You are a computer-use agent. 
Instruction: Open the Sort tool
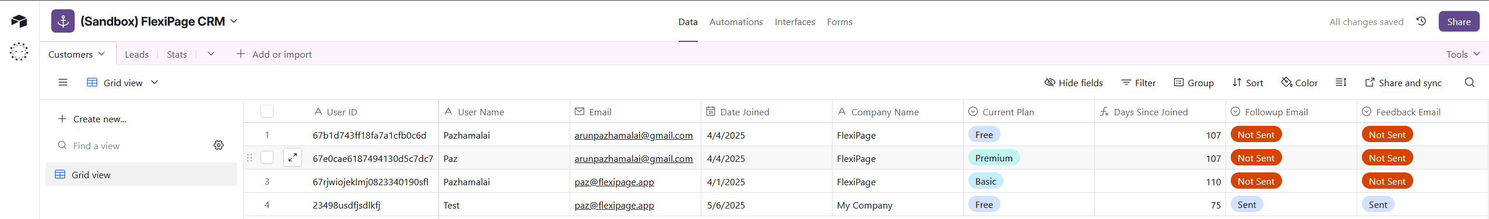tap(1248, 83)
